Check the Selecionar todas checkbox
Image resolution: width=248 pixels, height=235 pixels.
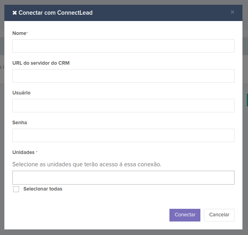click(x=16, y=189)
